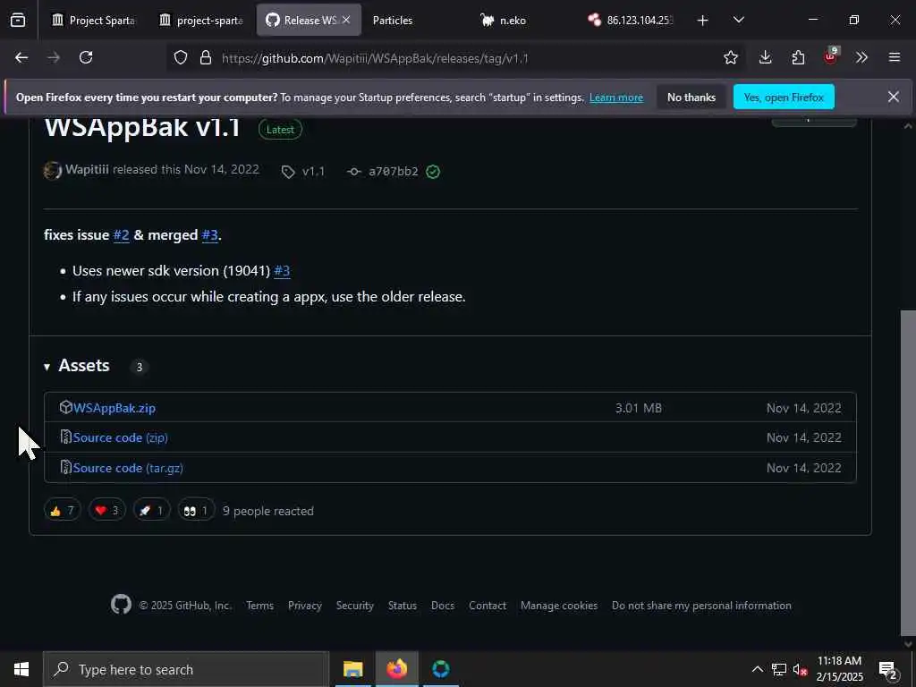
Task: Click the Latest release badge
Action: [280, 130]
